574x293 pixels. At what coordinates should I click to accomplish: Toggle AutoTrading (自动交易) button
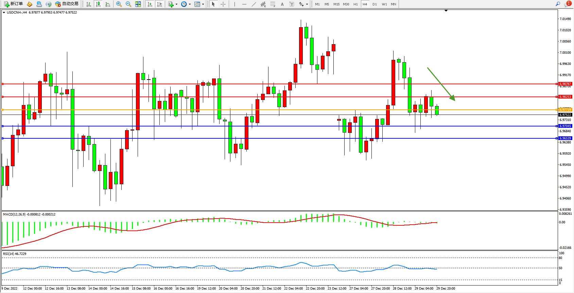pos(67,4)
